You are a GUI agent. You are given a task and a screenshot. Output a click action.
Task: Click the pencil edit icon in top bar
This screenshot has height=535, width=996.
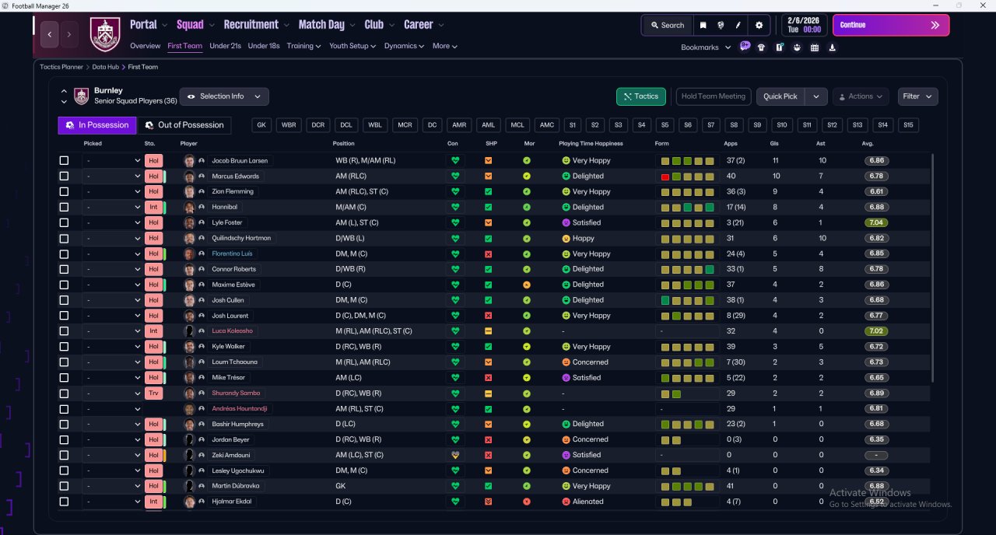click(738, 25)
